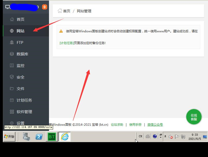
Task: Click the blue help question mark icon
Action: coord(155,136)
